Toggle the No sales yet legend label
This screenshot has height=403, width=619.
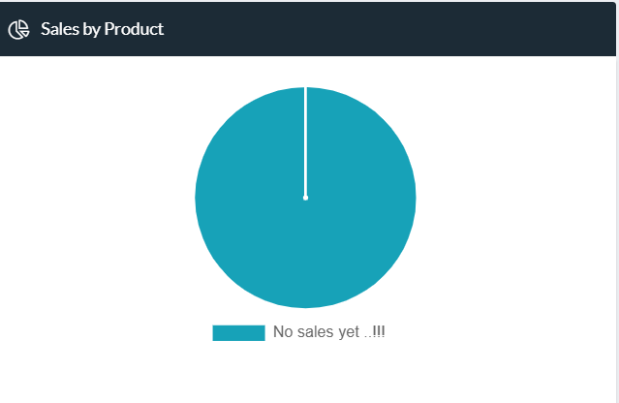(x=328, y=332)
